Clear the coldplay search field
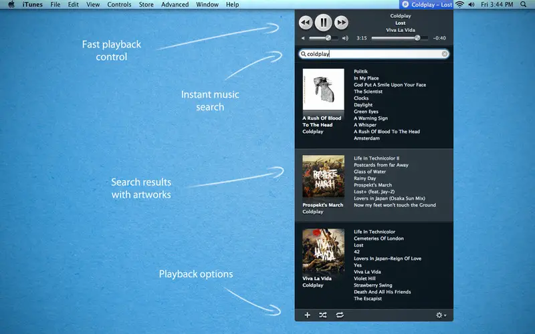The image size is (535, 334). [444, 54]
